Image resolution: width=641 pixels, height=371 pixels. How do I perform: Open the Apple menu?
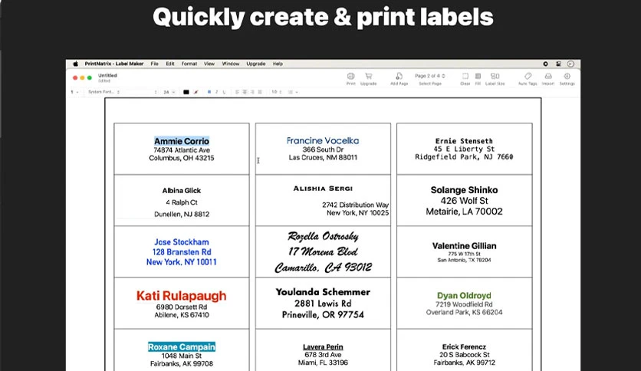coord(75,64)
